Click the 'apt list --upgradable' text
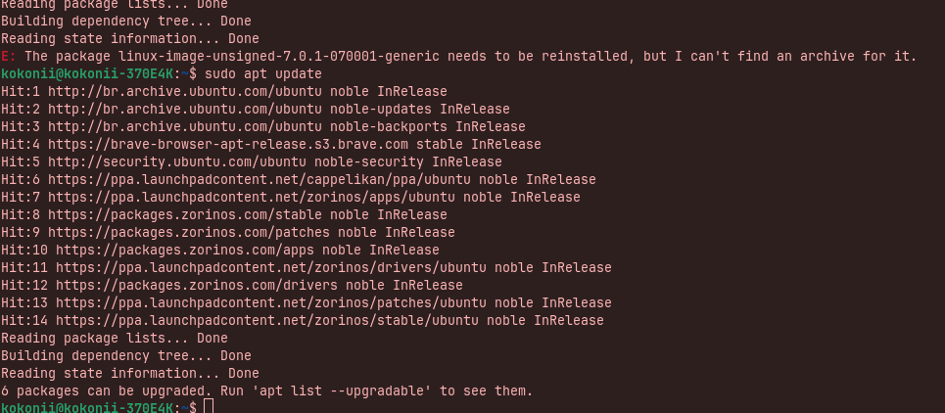The height and width of the screenshot is (413, 945). tap(342, 390)
